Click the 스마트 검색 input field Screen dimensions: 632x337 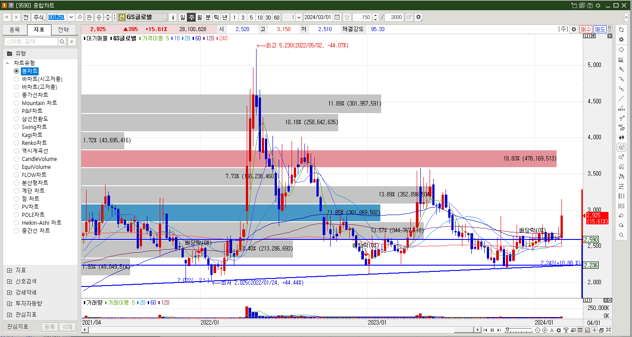click(x=31, y=41)
